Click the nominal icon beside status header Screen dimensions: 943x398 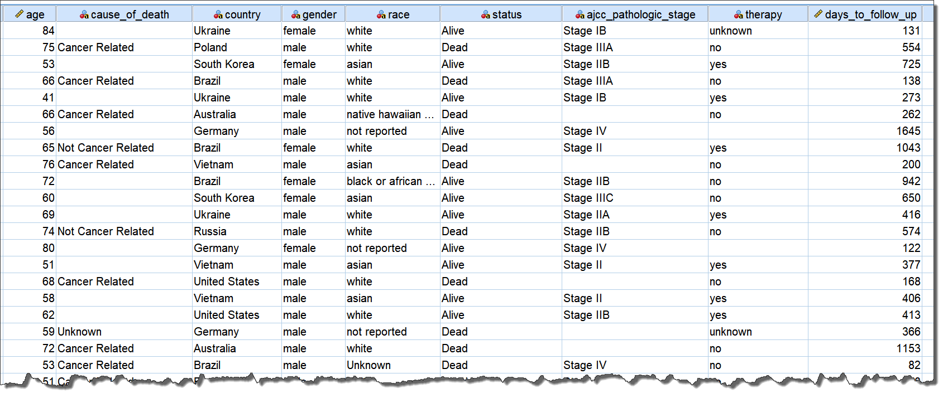(x=486, y=15)
